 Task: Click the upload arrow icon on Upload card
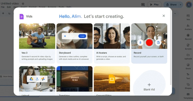(37, 79)
